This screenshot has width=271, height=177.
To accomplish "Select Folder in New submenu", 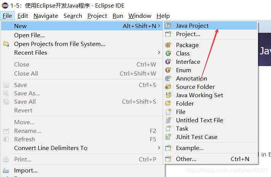I will (210, 103).
